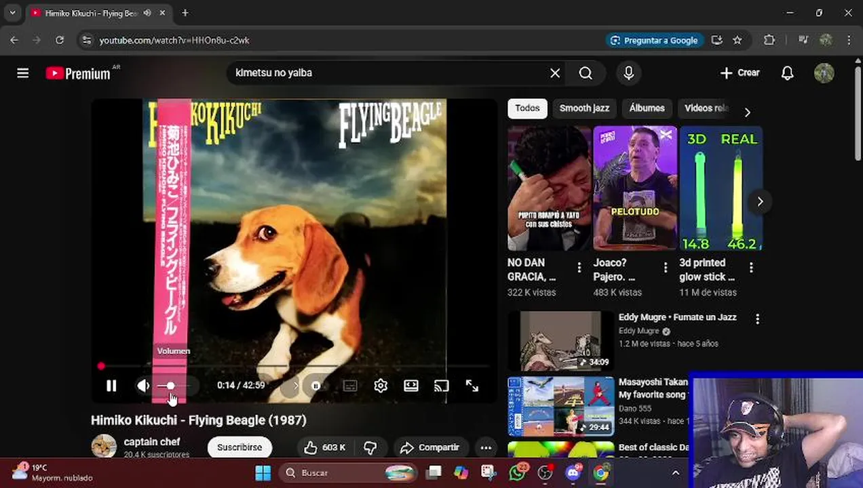Open options for Eddy Mugre video
863x488 pixels.
pyautogui.click(x=757, y=319)
